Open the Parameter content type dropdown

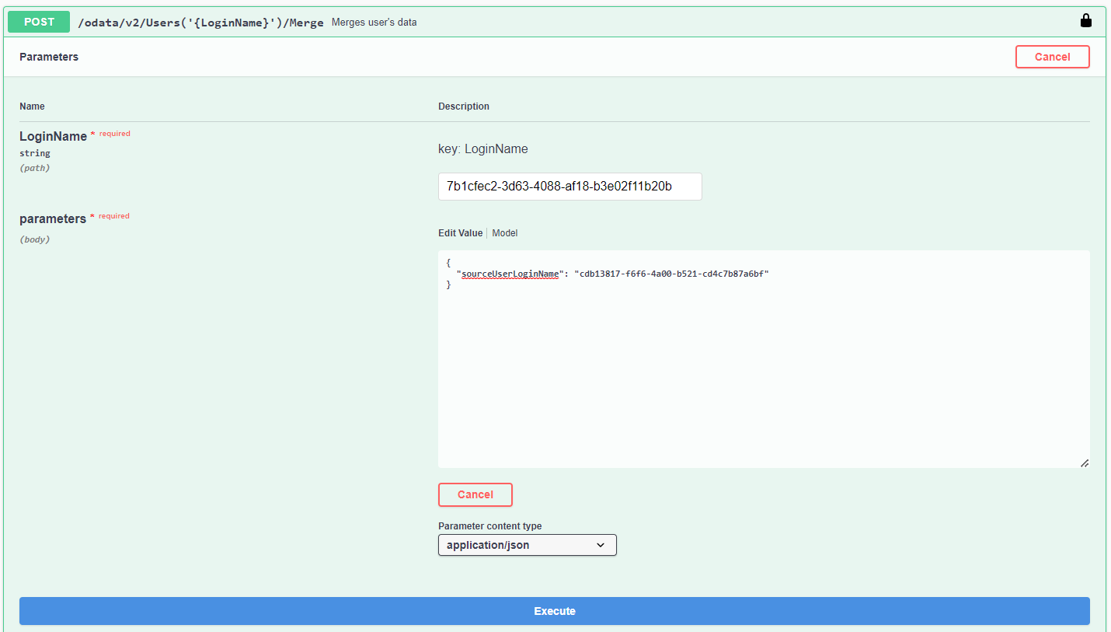[527, 545]
